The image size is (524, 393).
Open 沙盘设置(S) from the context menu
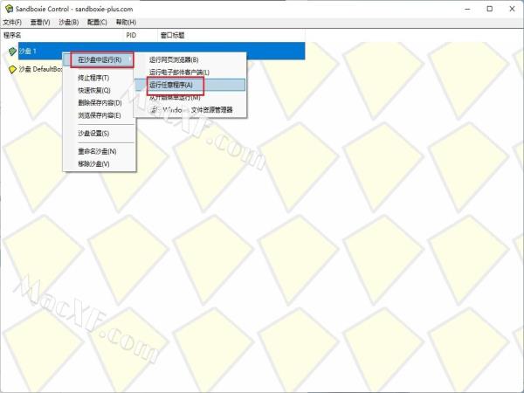93,134
